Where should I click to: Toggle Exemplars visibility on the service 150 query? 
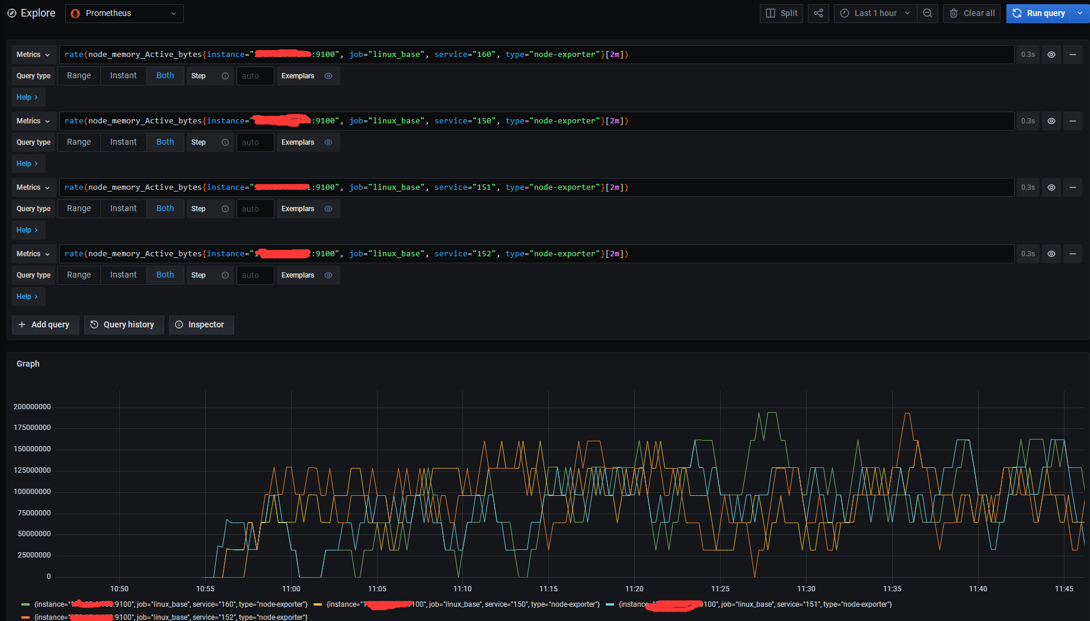click(x=328, y=142)
